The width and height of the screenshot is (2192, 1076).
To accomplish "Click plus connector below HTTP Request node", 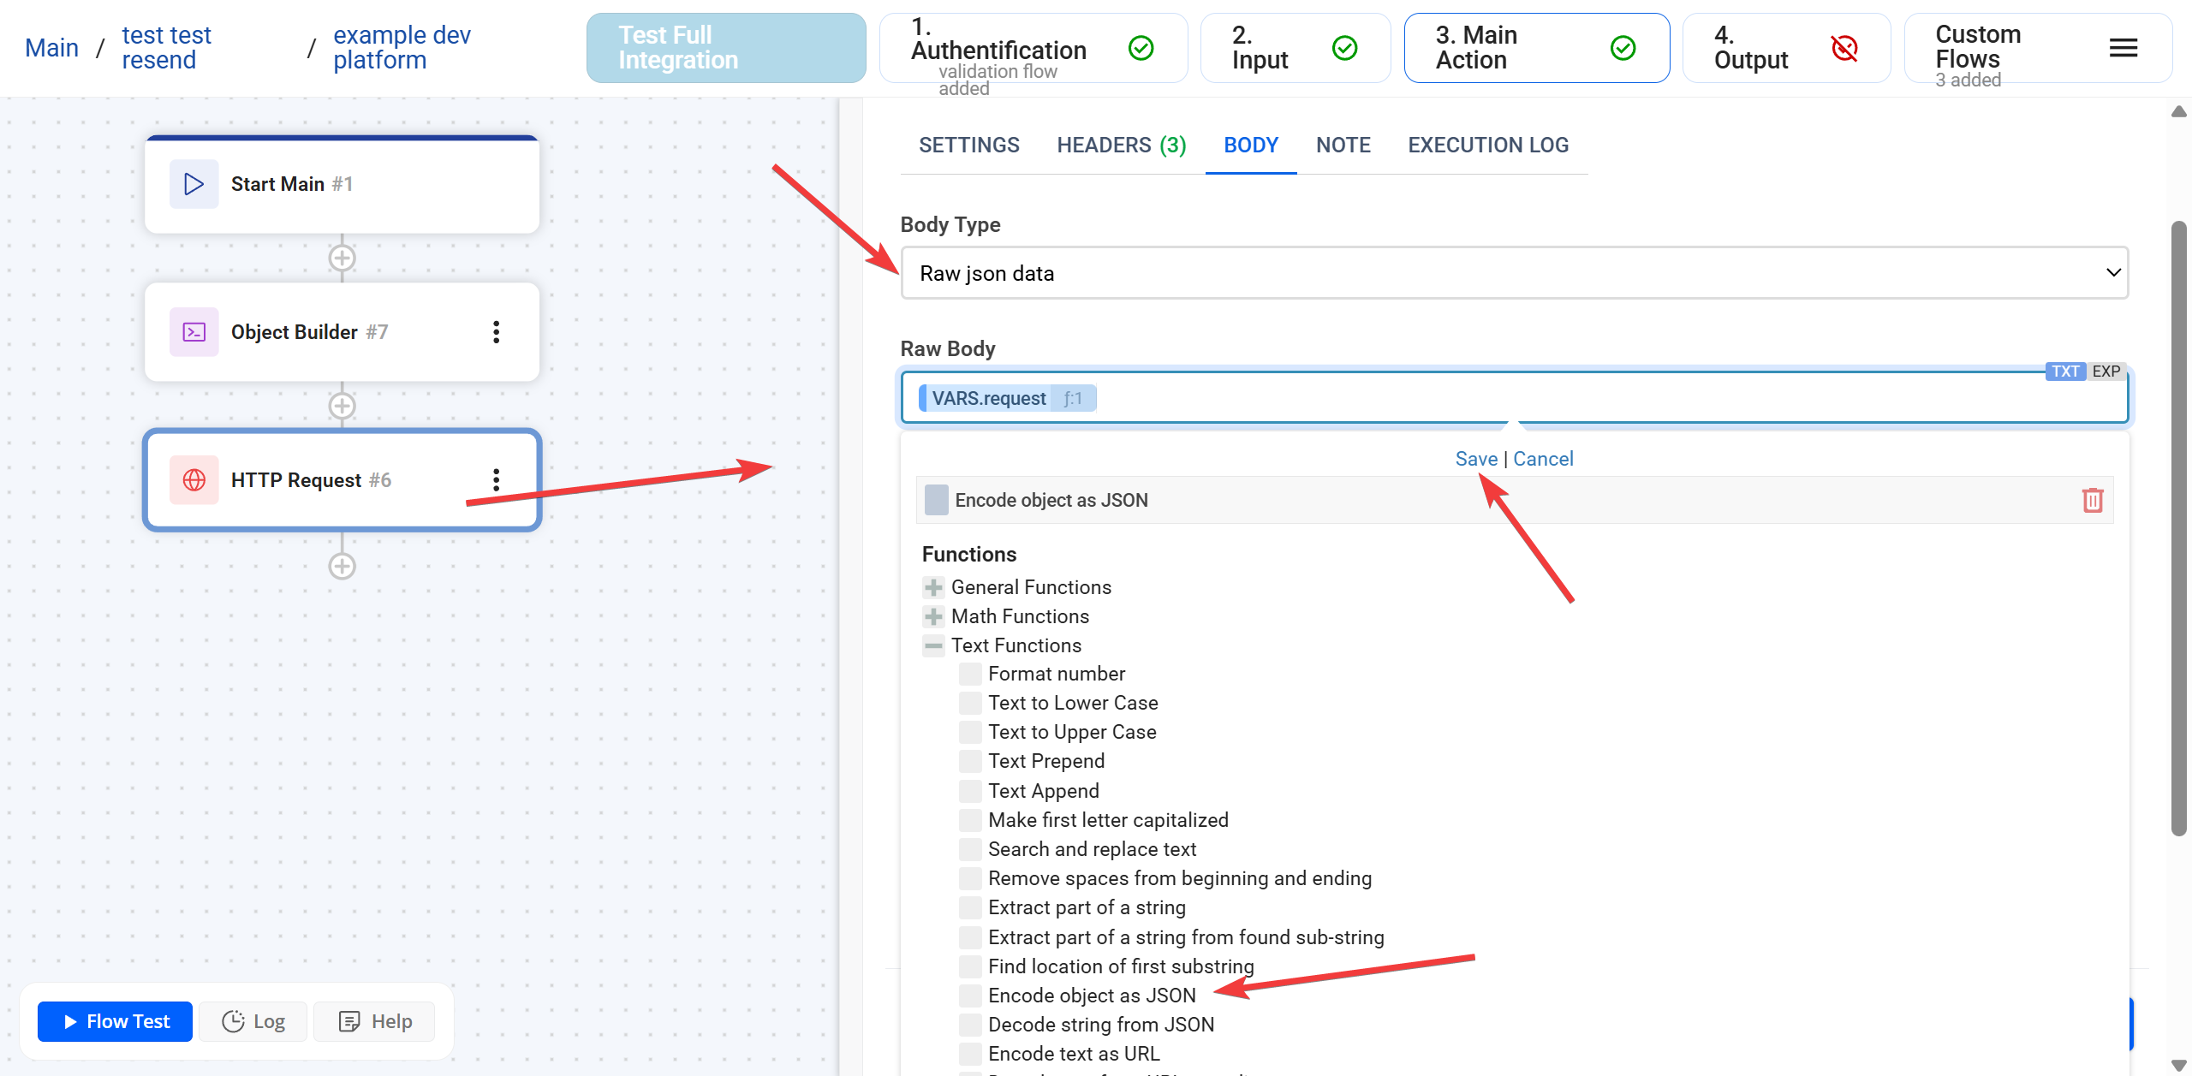I will coord(342,566).
